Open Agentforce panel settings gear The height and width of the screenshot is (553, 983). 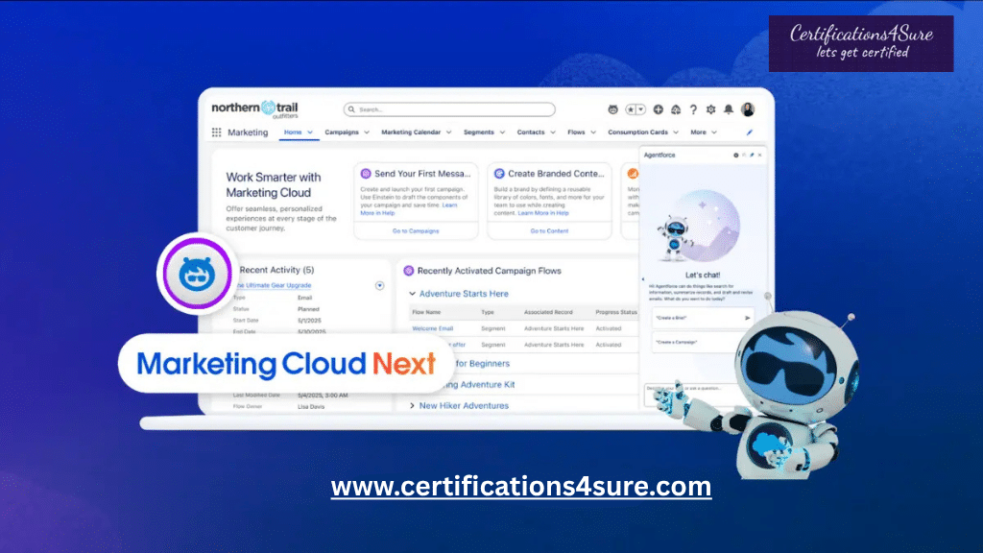click(x=736, y=155)
